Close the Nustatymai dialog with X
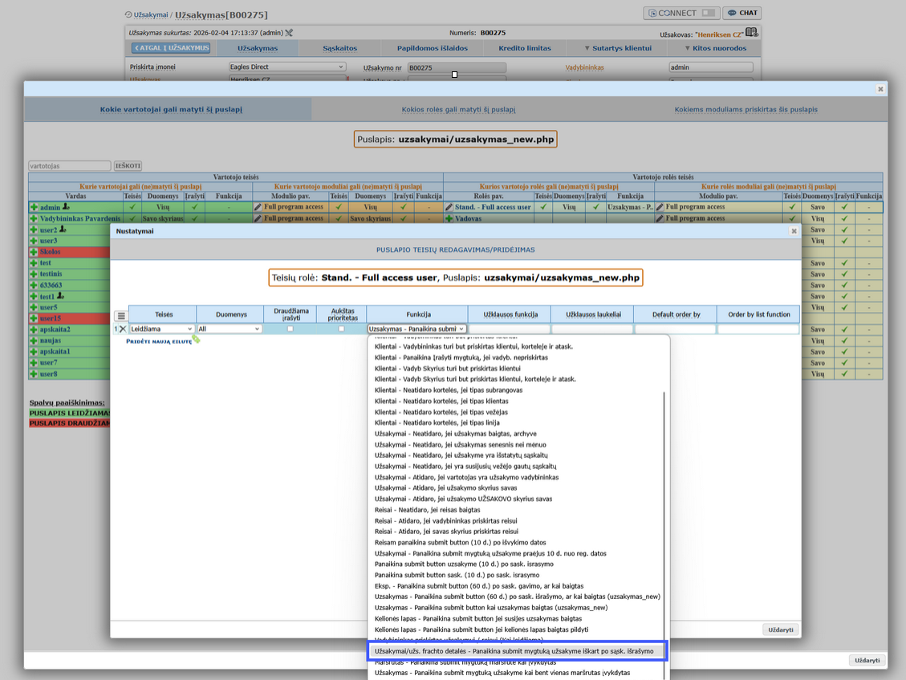Viewport: 906px width, 680px height. (794, 231)
